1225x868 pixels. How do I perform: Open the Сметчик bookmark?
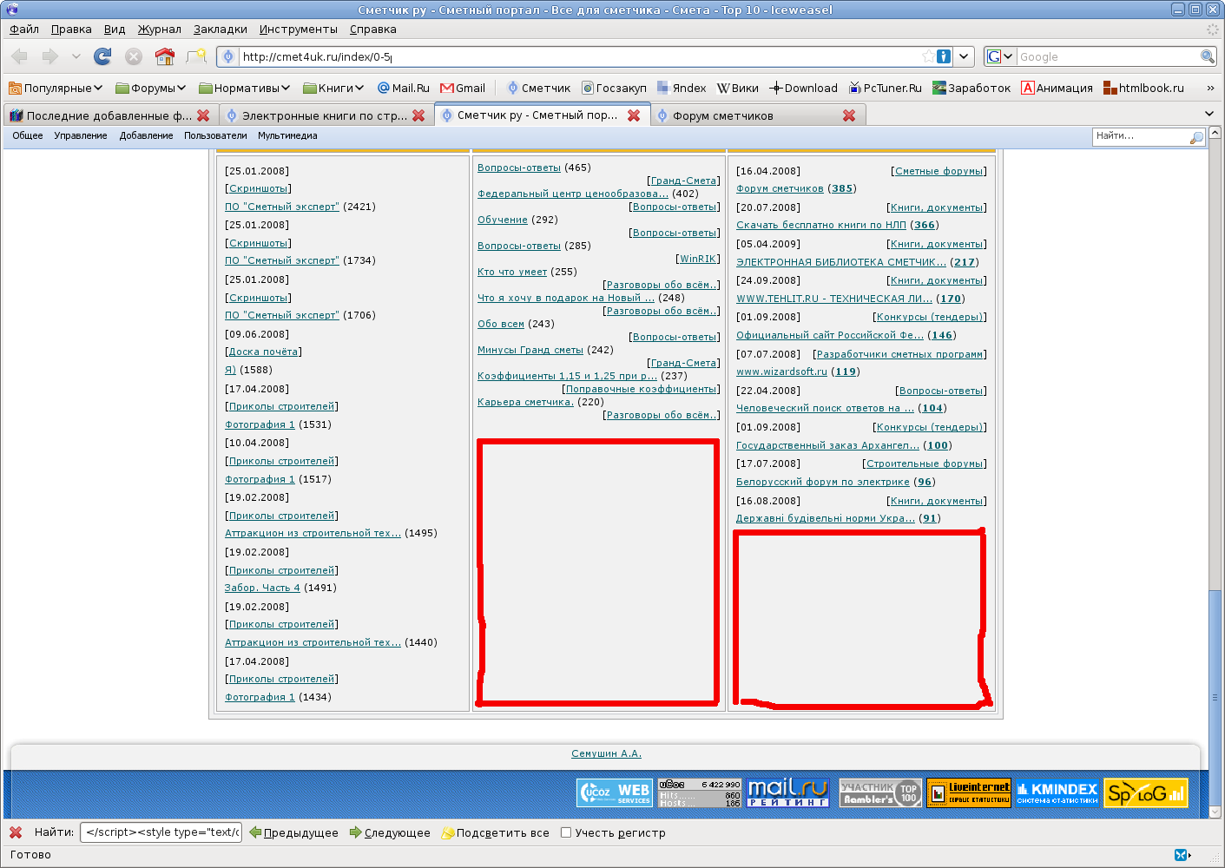pos(539,88)
